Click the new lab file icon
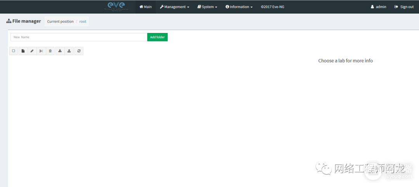Image resolution: width=419 pixels, height=187 pixels. pos(23,51)
